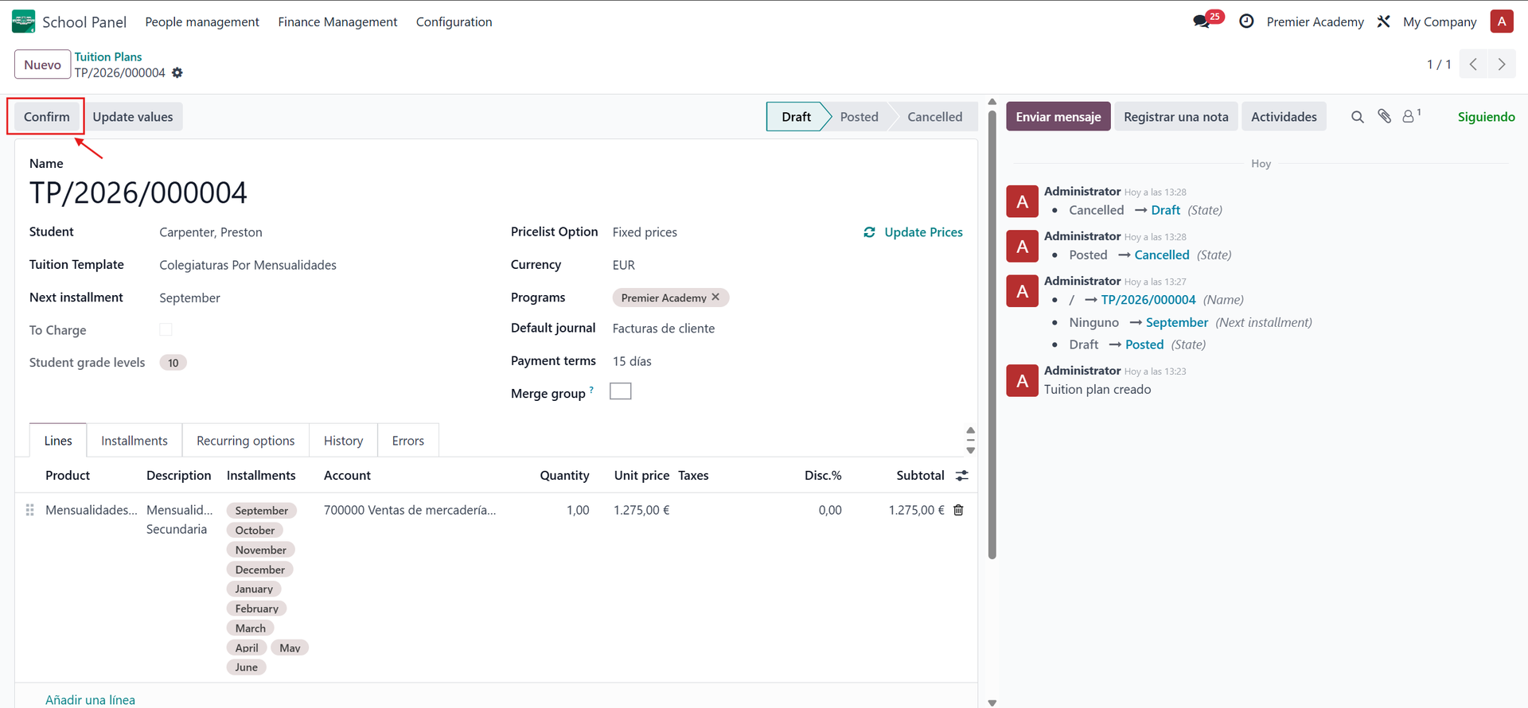Open the Configuration menu
The image size is (1528, 708).
pos(454,22)
